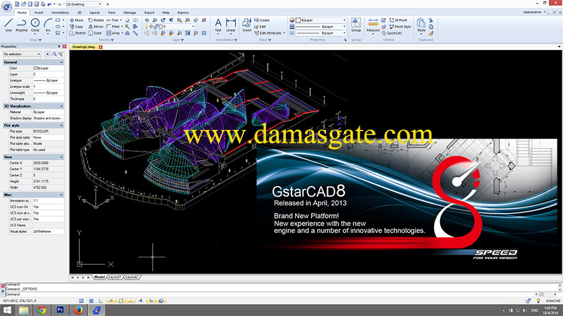Collapse the Plot style section

coord(61,126)
